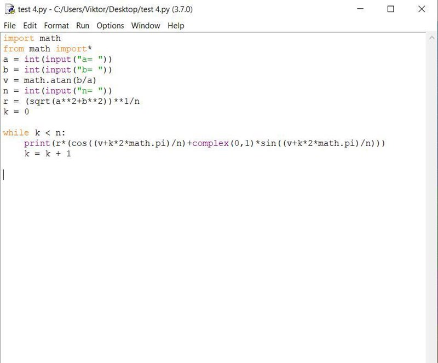The width and height of the screenshot is (438, 363).
Task: Click the 'k = k + 1' line
Action: tap(47, 154)
